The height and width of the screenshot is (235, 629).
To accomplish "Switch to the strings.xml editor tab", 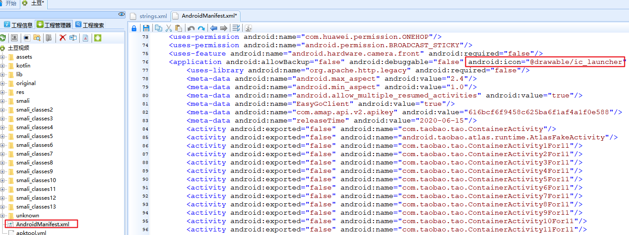I will pos(148,16).
